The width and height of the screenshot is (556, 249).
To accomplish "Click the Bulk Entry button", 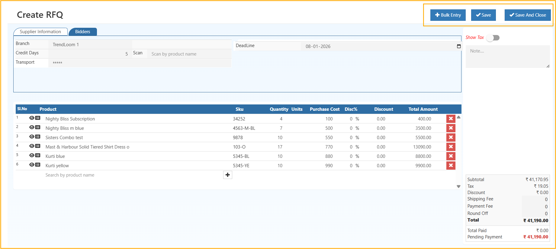I will coord(448,15).
